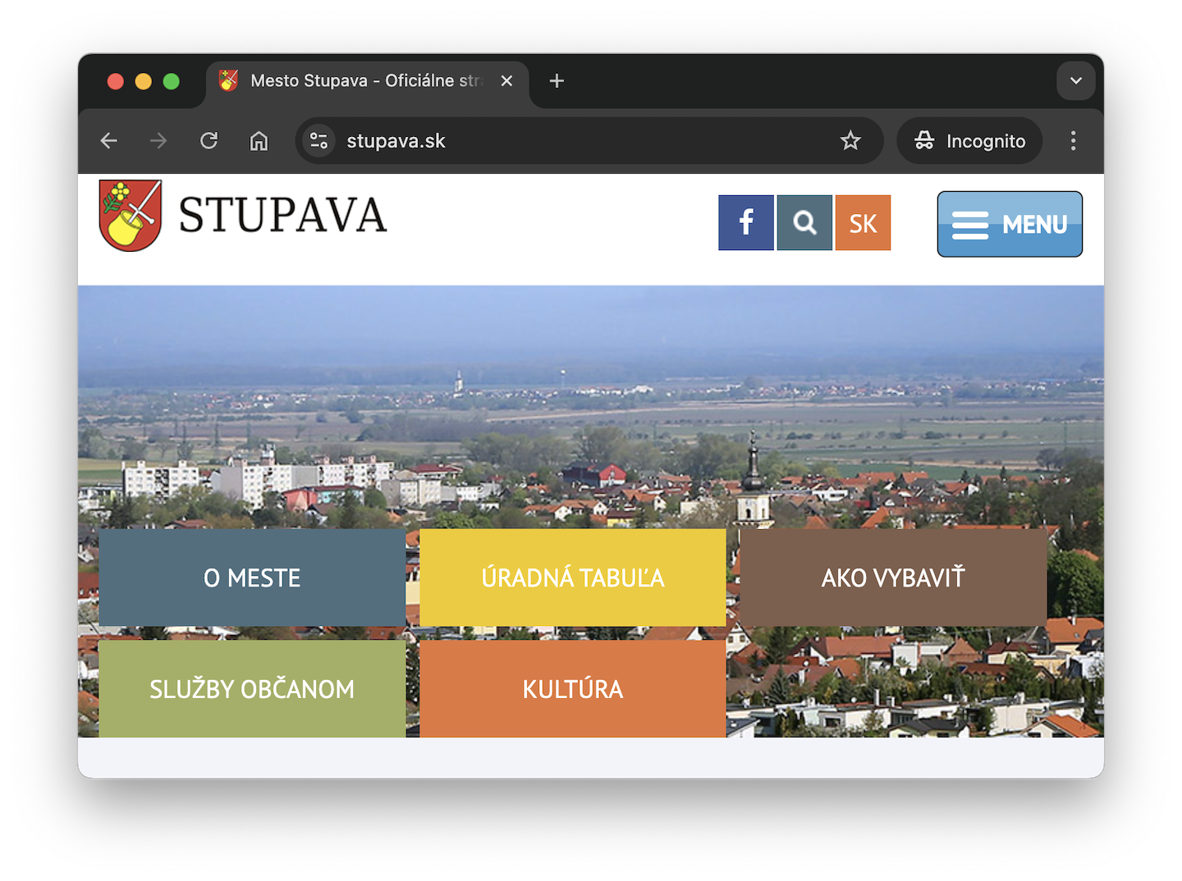Click the Stupava coat of arms logo

pyautogui.click(x=131, y=216)
